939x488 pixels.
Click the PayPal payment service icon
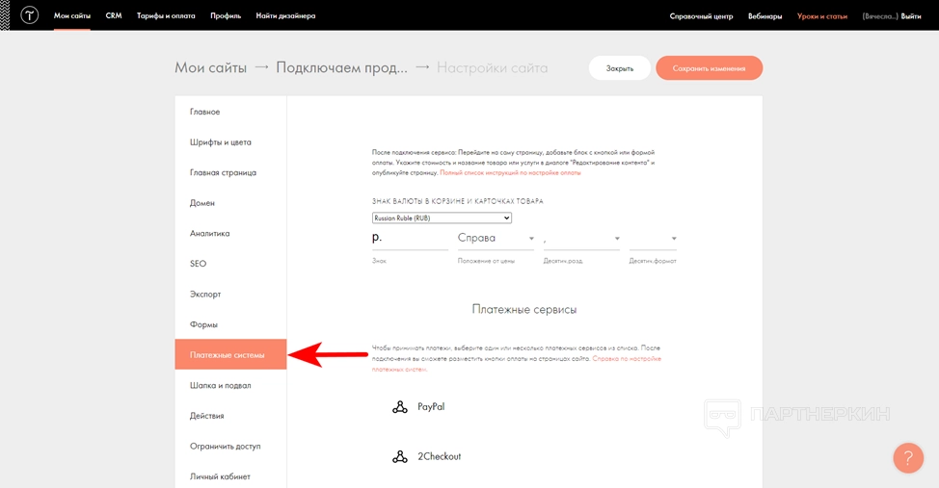coord(400,407)
